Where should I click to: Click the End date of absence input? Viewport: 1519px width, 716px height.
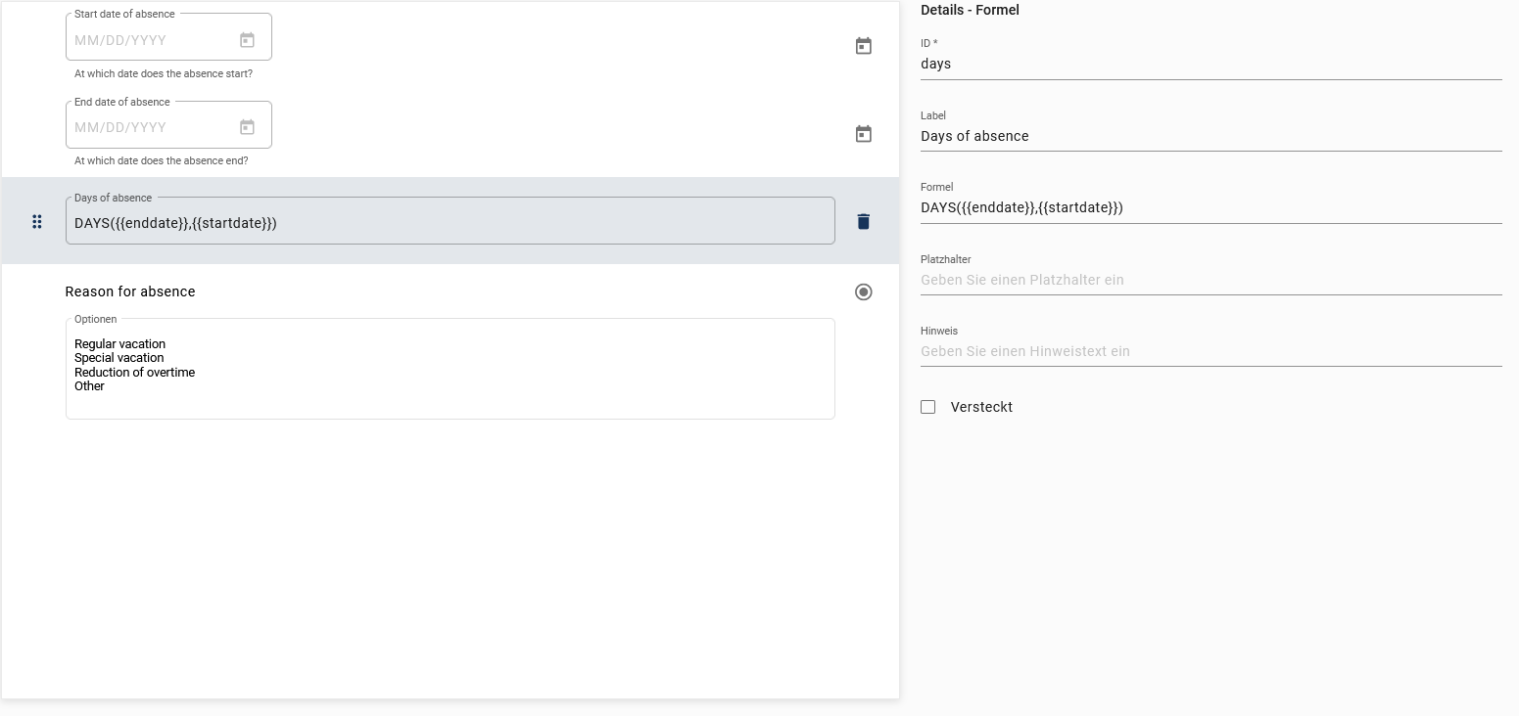click(168, 125)
